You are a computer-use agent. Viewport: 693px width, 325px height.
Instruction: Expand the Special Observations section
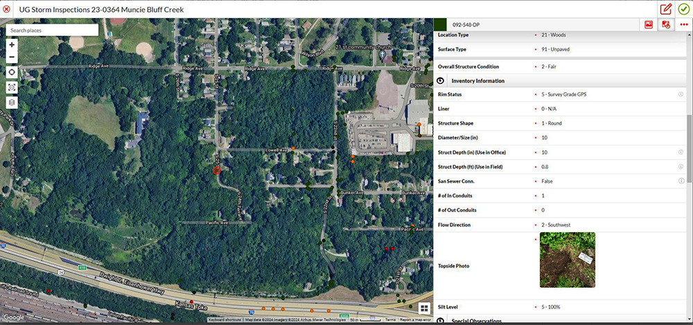click(441, 321)
